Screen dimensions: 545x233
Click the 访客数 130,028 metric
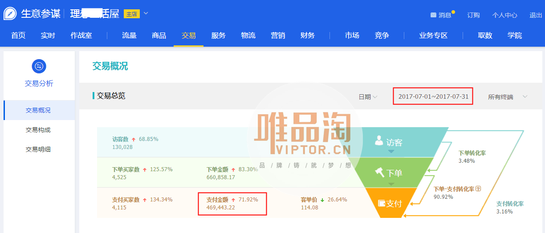pos(135,143)
